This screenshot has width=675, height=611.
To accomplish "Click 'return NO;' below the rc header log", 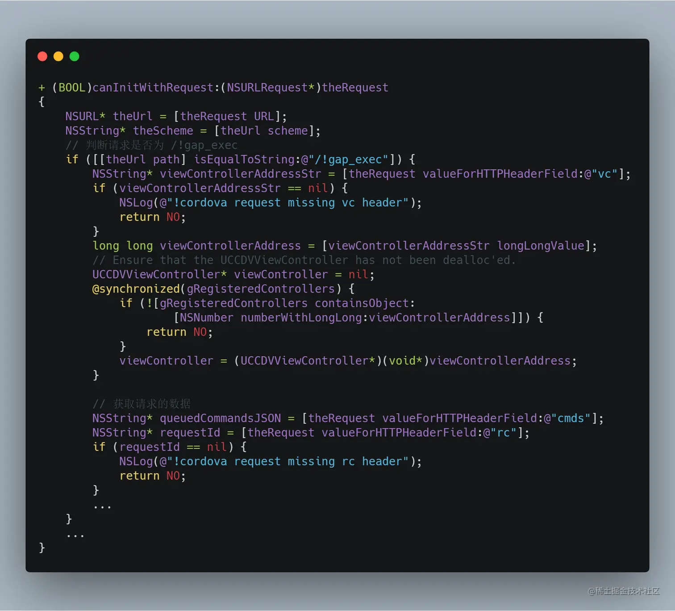I will tap(152, 476).
